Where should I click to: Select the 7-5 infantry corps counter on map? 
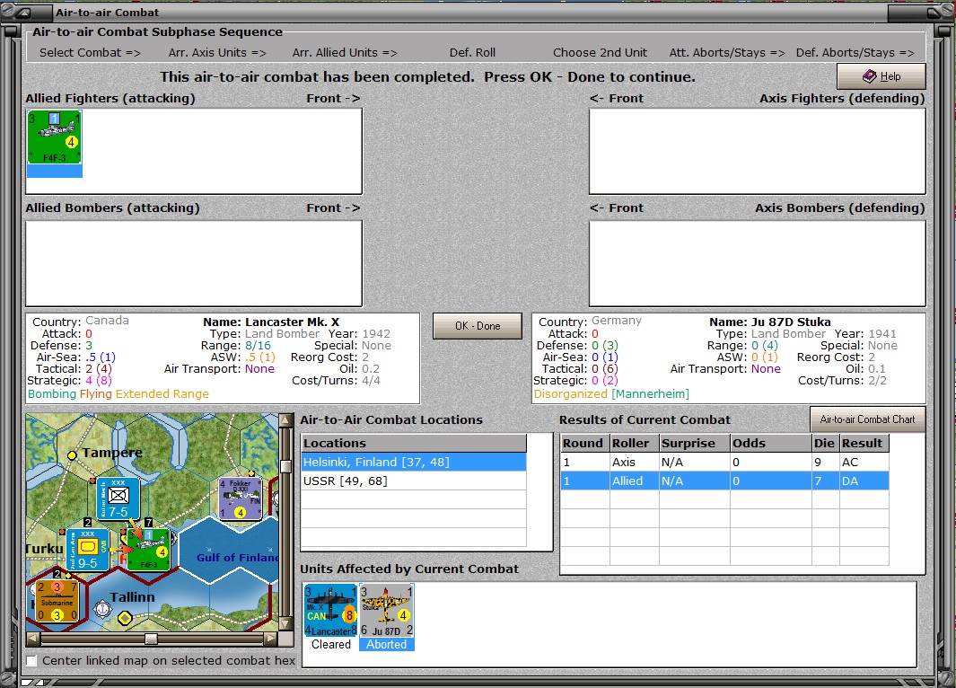(x=118, y=499)
